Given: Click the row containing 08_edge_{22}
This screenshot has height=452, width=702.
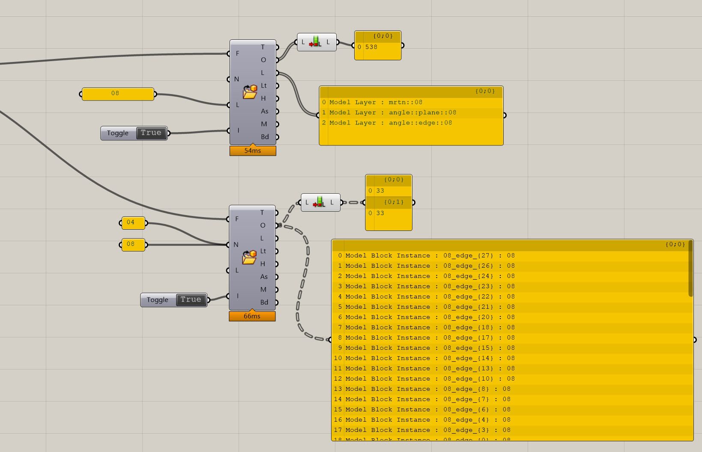Looking at the screenshot, I should [511, 297].
